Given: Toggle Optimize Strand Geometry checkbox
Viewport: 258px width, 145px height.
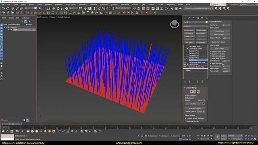Looking at the screenshot, I should (x=186, y=118).
